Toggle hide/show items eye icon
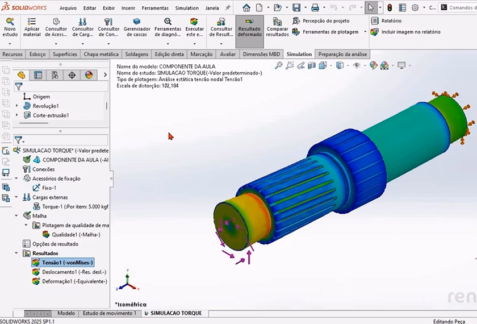This screenshot has height=324, width=477. pyautogui.click(x=357, y=65)
